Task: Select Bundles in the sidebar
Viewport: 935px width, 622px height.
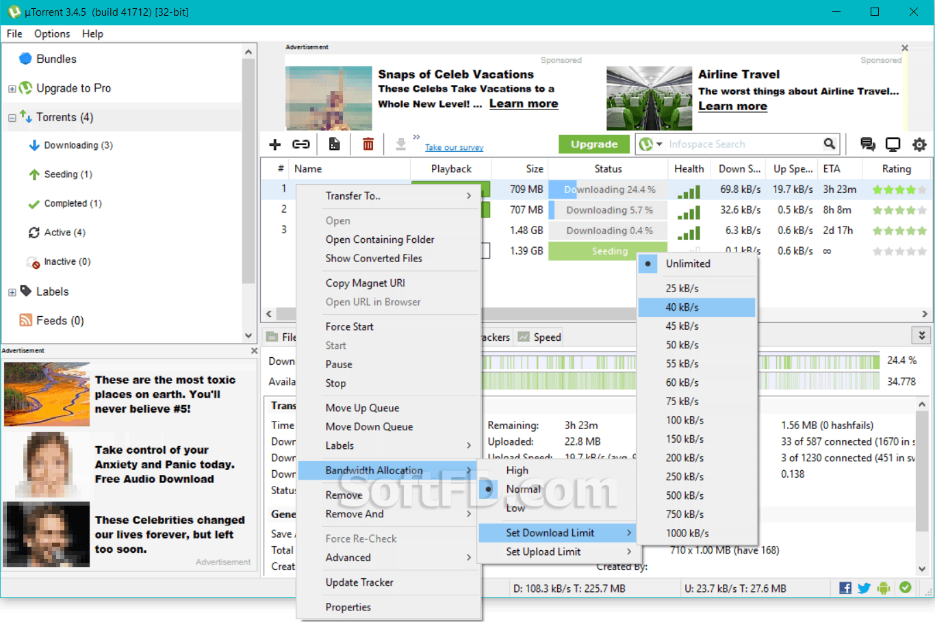Action: [56, 59]
